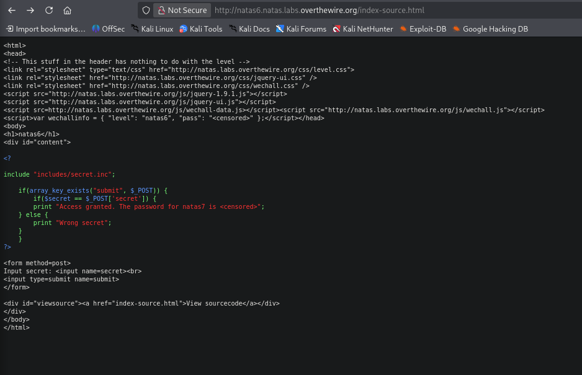Click the <input type=submit name=submit> line
Viewport: 582px width, 375px height.
click(61, 280)
